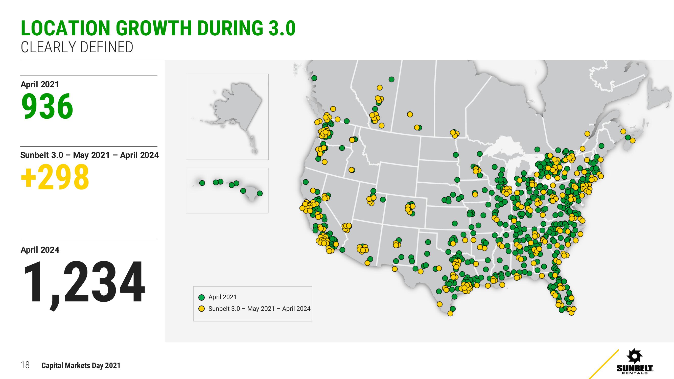Click the leftmost green dot in Hawaii inset
Screen dimensions: 674x379
tap(202, 183)
